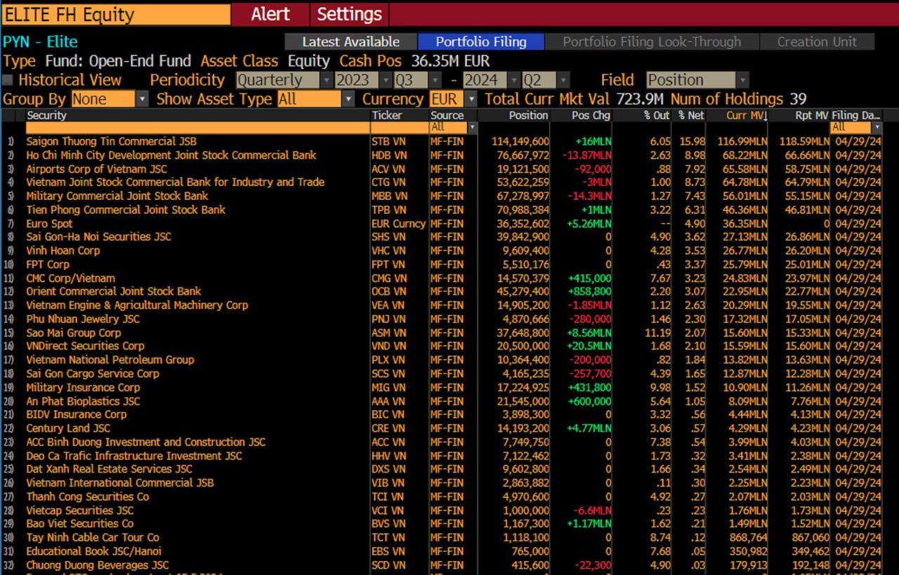Open the Settings menu

[x=349, y=14]
